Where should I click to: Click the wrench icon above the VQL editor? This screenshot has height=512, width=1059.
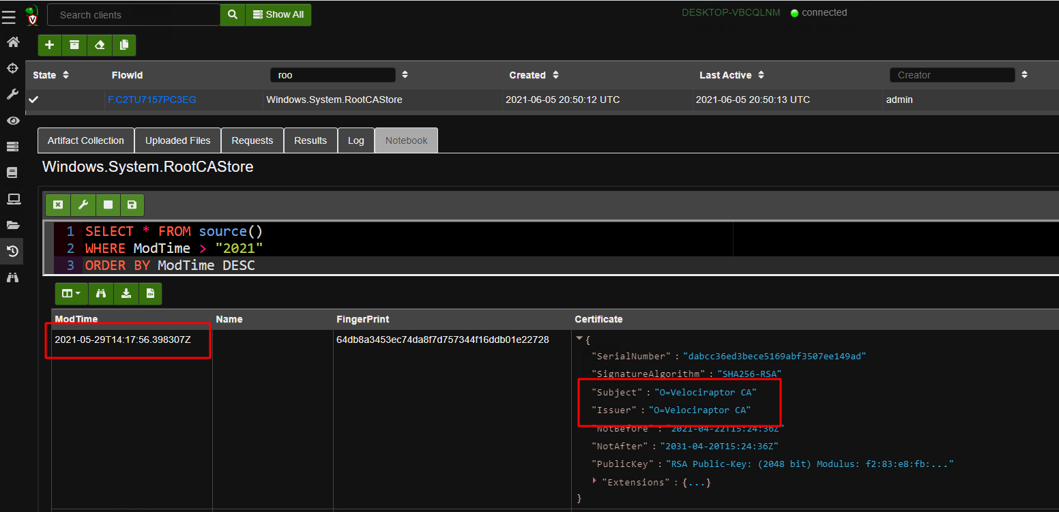pyautogui.click(x=83, y=205)
